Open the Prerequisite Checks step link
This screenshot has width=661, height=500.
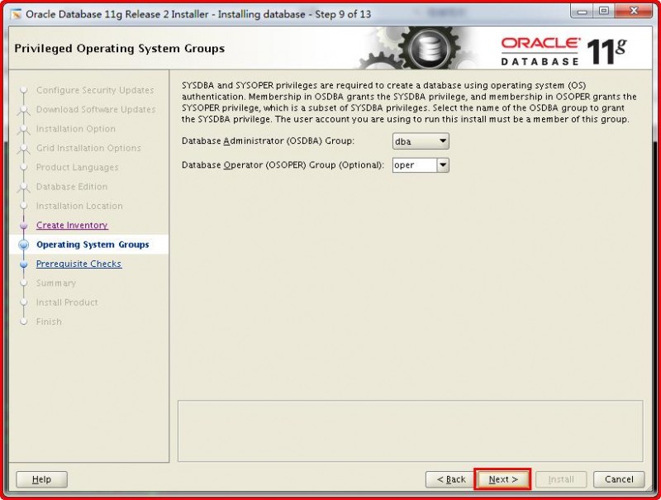[78, 264]
